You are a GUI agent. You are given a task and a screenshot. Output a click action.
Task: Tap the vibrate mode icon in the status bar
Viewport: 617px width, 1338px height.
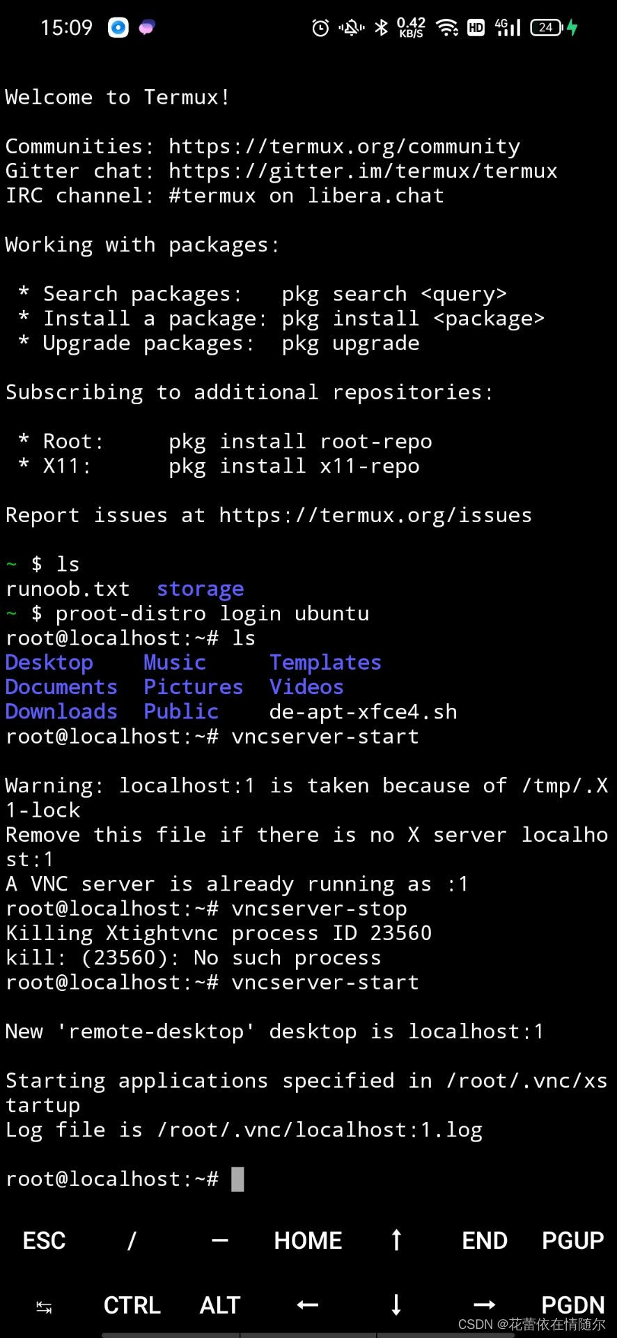(350, 26)
